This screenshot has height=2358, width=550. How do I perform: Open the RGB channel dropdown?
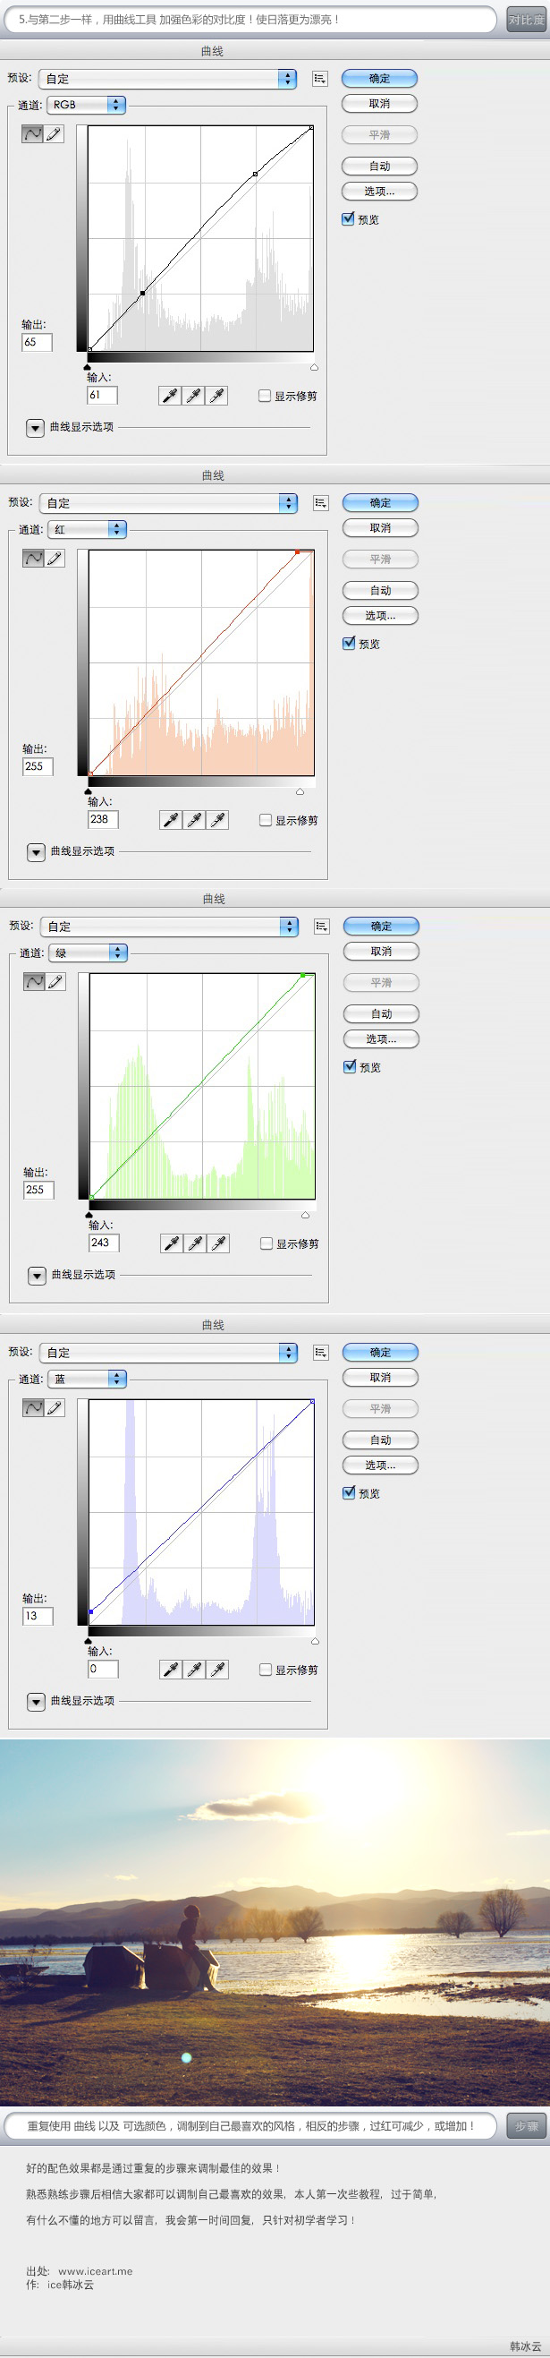point(86,106)
